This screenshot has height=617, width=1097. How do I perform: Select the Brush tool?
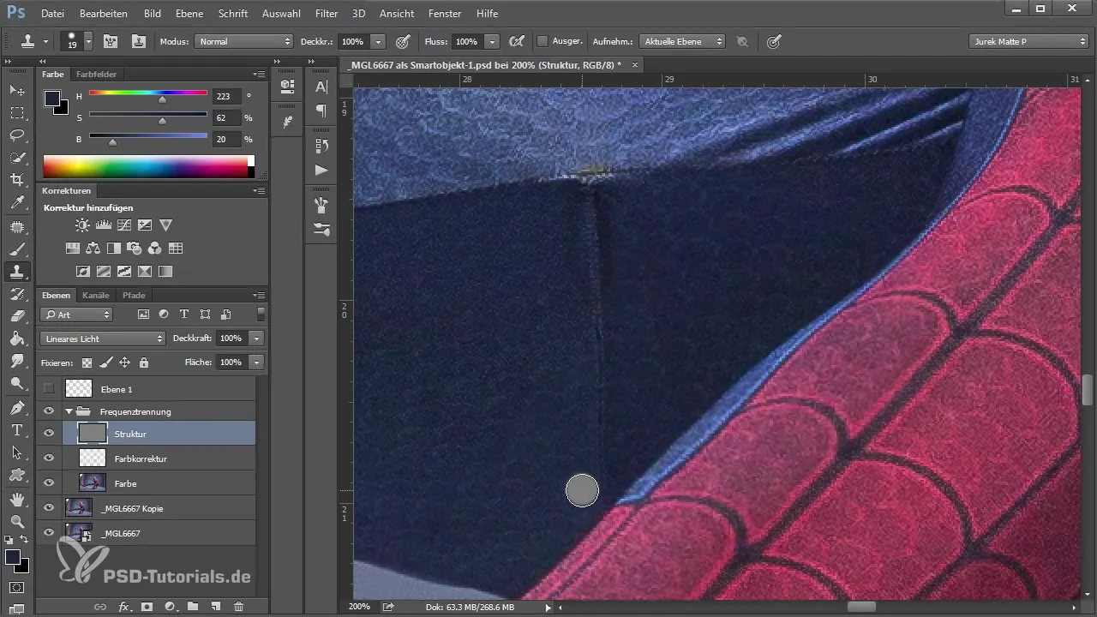tap(16, 249)
